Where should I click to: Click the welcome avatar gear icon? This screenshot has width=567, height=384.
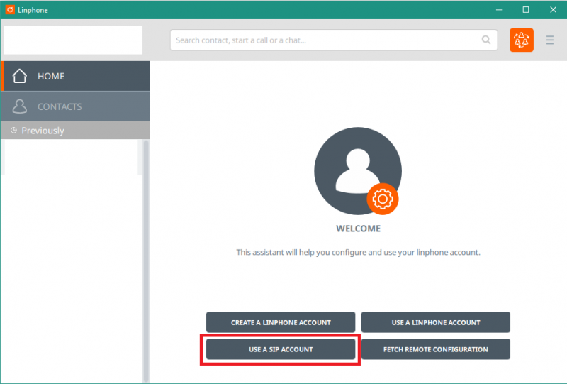pyautogui.click(x=383, y=199)
